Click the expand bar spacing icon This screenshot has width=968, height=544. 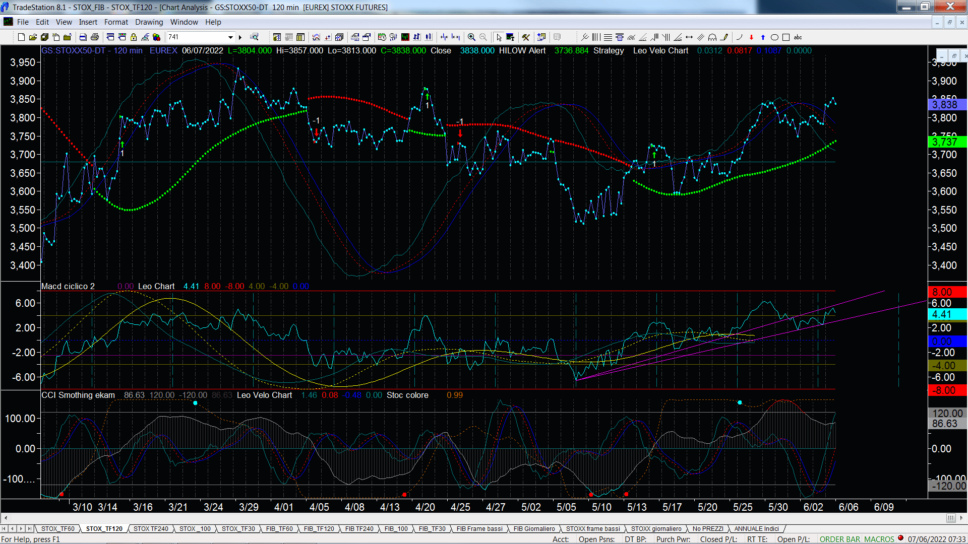(x=456, y=37)
